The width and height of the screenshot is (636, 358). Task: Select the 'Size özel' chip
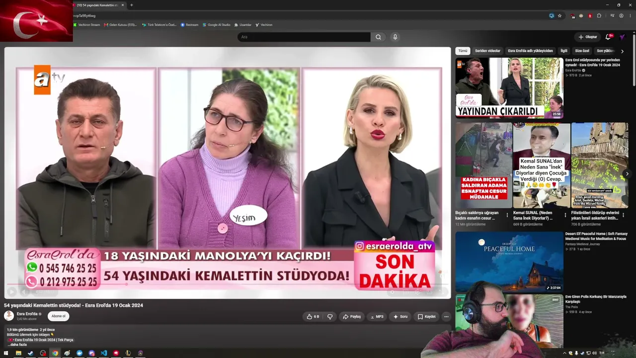pyautogui.click(x=582, y=51)
